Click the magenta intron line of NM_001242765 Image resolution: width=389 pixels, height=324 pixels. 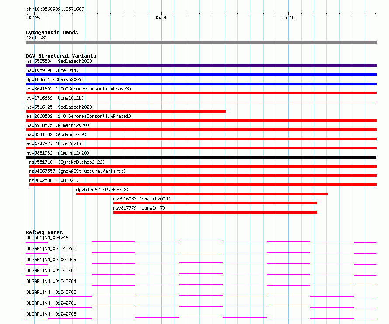(201, 317)
